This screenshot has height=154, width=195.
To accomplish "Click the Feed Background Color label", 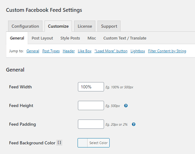I will click(x=32, y=143).
